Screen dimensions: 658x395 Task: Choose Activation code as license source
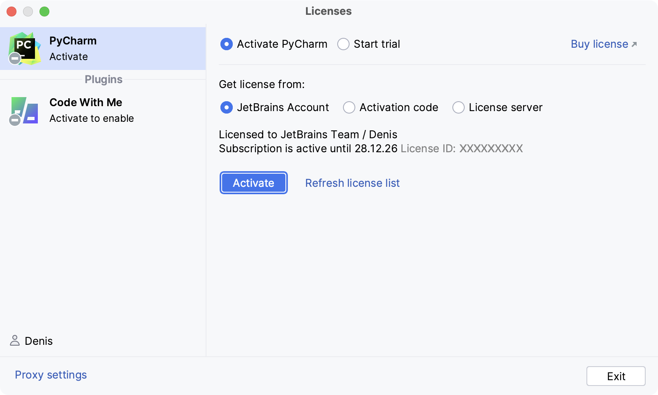pos(349,107)
